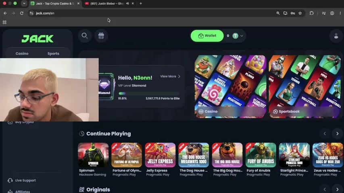This screenshot has height=193, width=344.
Task: Open the user profile avatar icon
Action: coord(336,36)
